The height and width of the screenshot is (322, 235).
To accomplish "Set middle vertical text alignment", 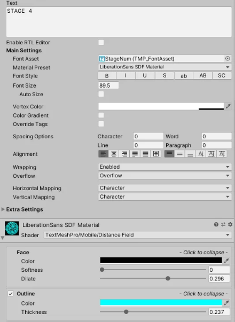I will (180, 154).
